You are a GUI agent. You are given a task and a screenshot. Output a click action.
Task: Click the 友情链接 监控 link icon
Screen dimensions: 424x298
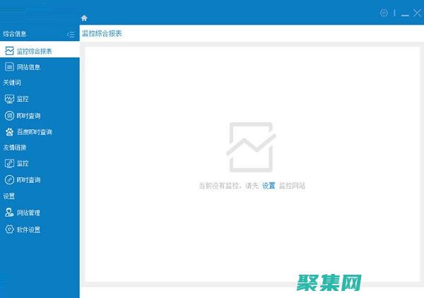tap(9, 163)
